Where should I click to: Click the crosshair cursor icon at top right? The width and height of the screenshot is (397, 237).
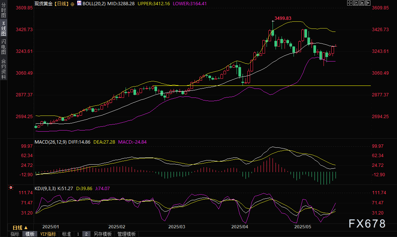[x=350, y=3]
